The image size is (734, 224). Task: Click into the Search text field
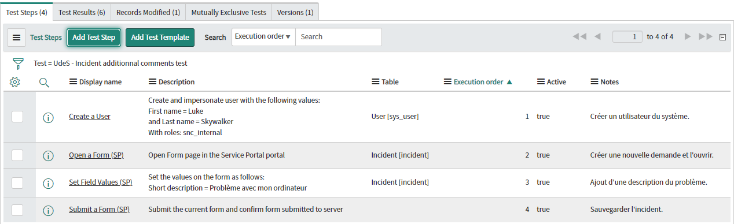pyautogui.click(x=339, y=37)
